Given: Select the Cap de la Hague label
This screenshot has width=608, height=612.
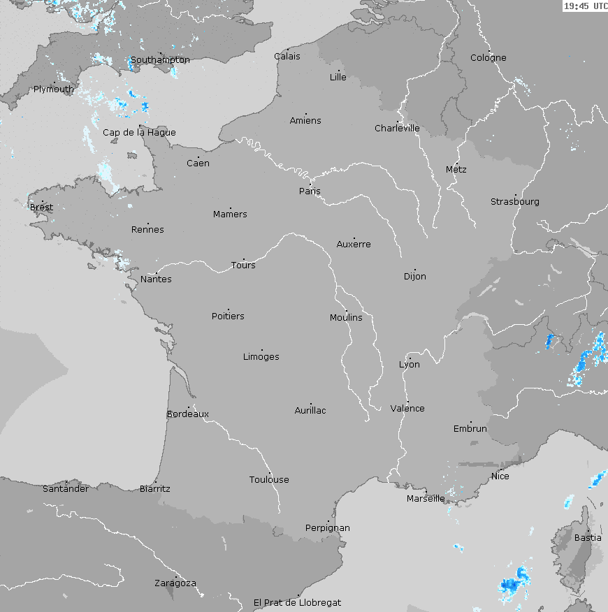Looking at the screenshot, I should pos(139,133).
